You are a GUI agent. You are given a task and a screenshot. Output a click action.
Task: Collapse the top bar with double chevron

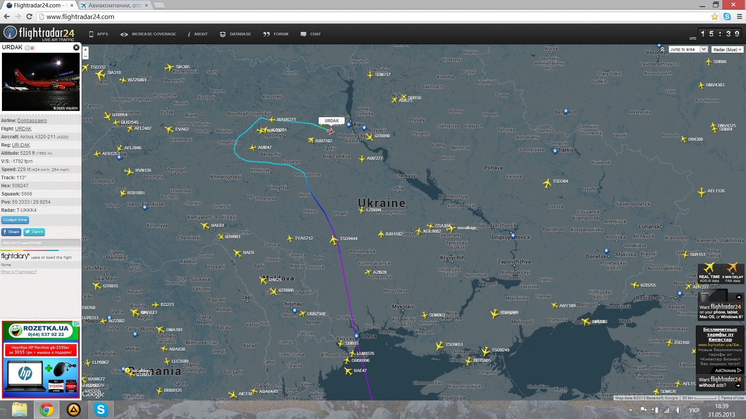(662, 49)
